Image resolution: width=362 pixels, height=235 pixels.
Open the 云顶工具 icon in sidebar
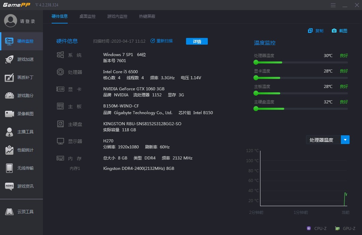[x=9, y=211]
